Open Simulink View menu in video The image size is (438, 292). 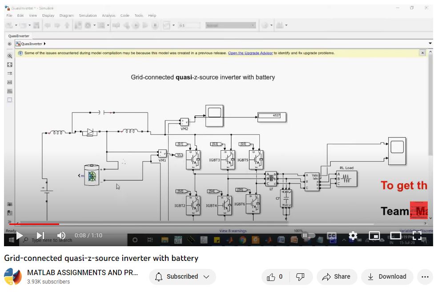[33, 16]
